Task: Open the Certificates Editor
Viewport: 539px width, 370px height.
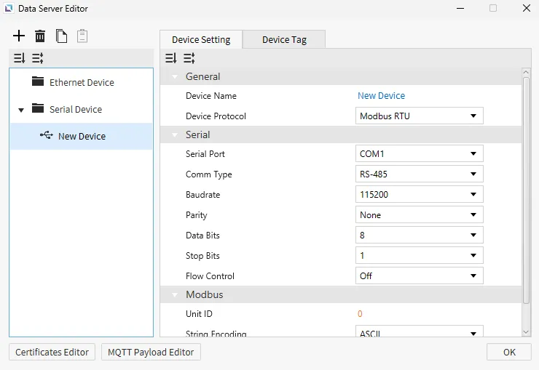Action: tap(52, 352)
